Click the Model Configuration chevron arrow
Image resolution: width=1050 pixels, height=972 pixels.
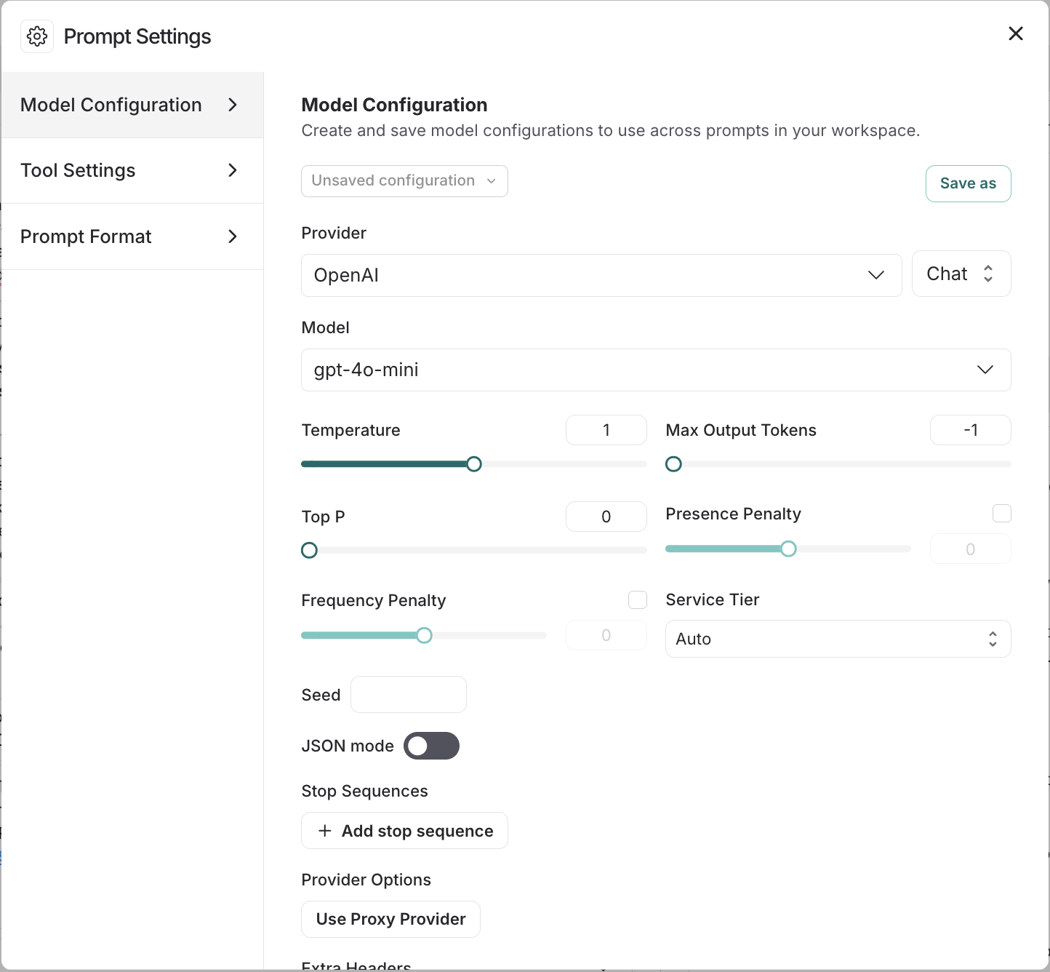click(x=233, y=105)
